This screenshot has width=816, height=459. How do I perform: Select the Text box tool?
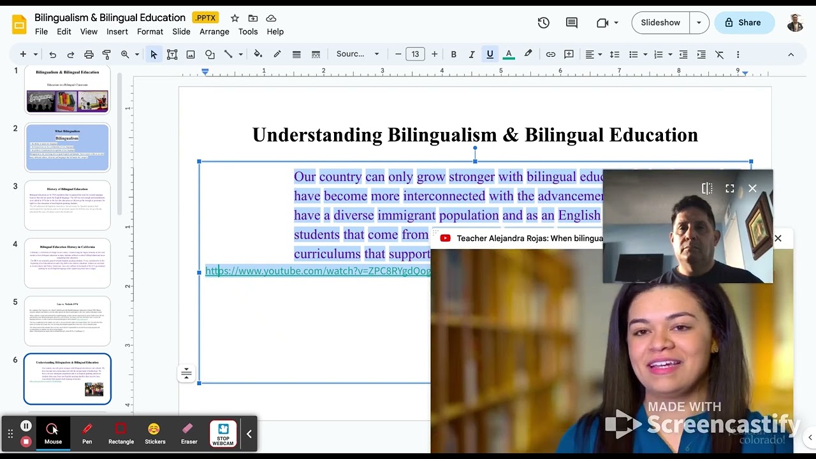[x=172, y=55]
